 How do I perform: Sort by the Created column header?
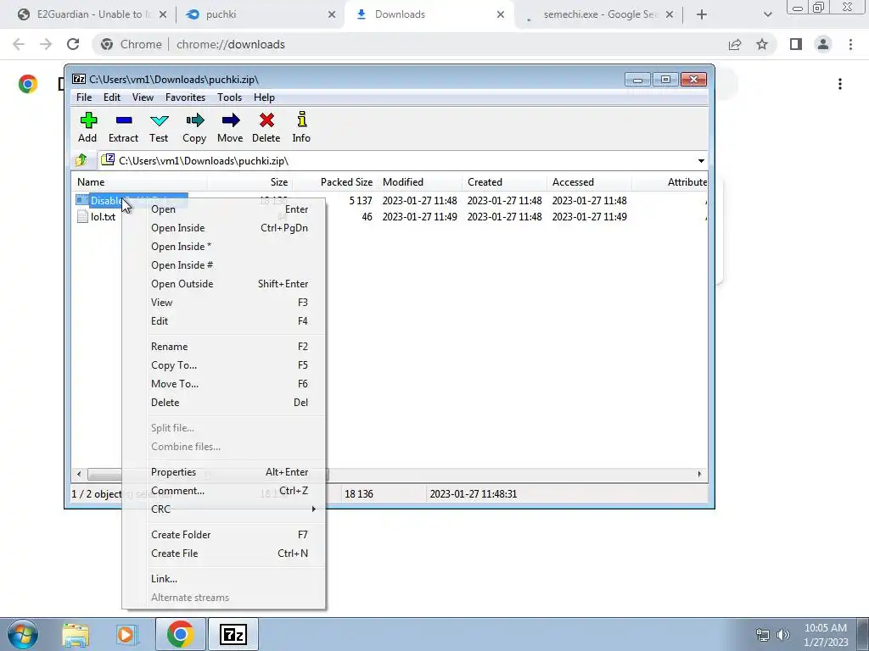(x=504, y=182)
